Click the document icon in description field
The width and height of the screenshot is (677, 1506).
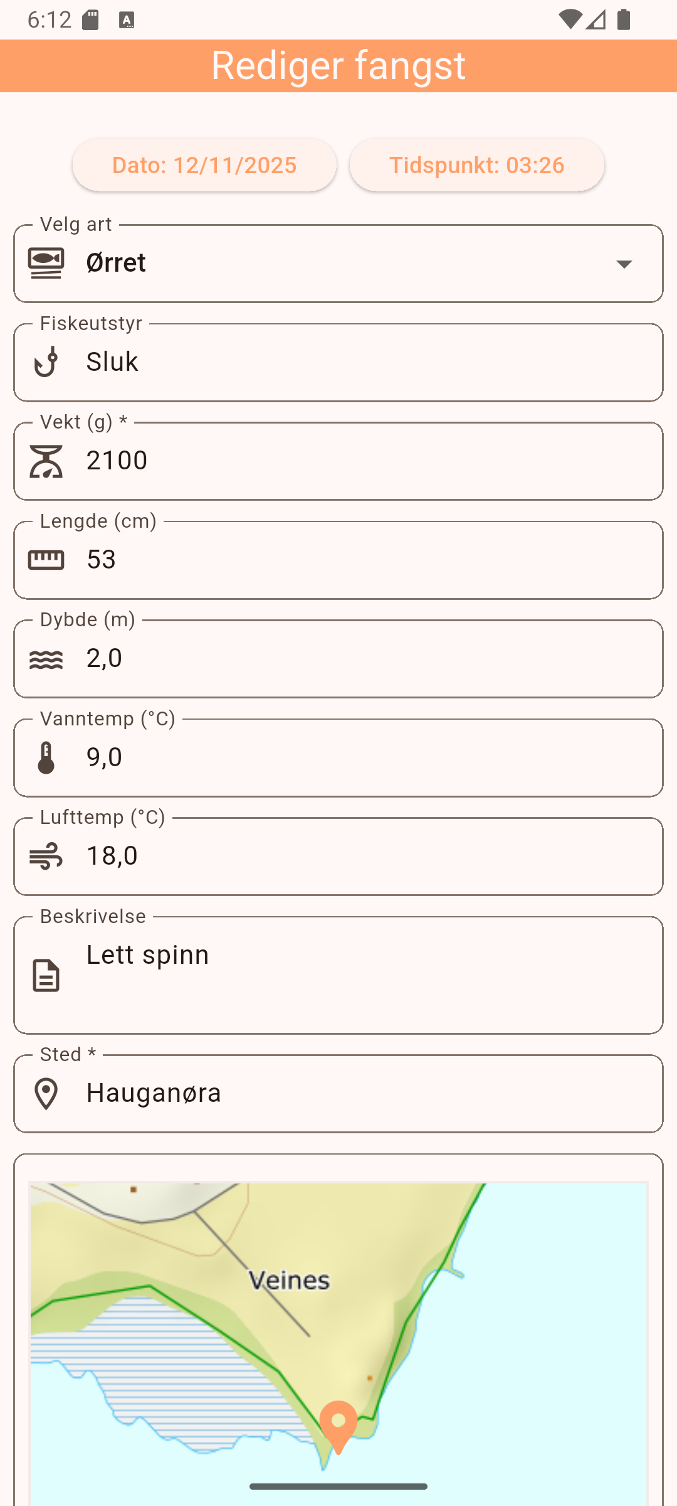[46, 975]
